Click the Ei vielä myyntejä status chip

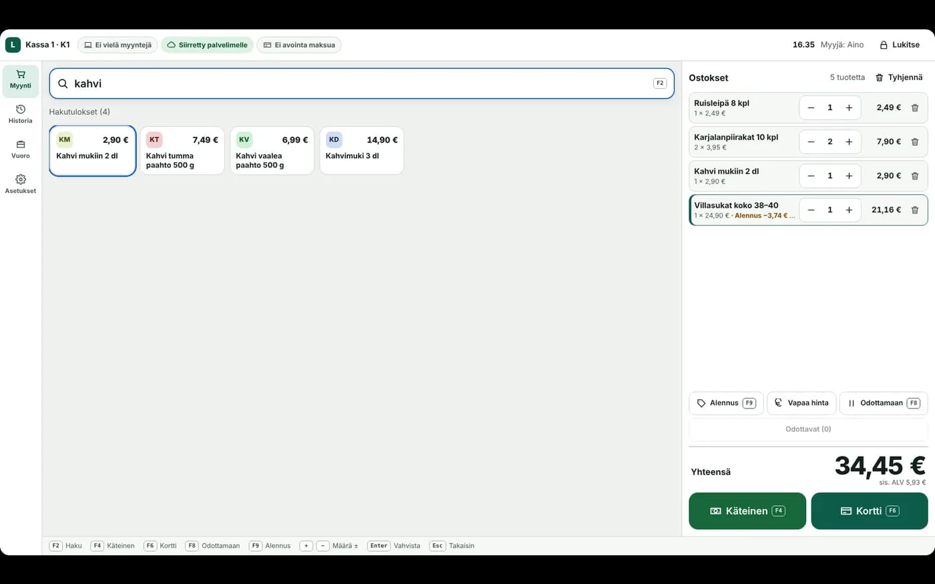click(x=118, y=45)
